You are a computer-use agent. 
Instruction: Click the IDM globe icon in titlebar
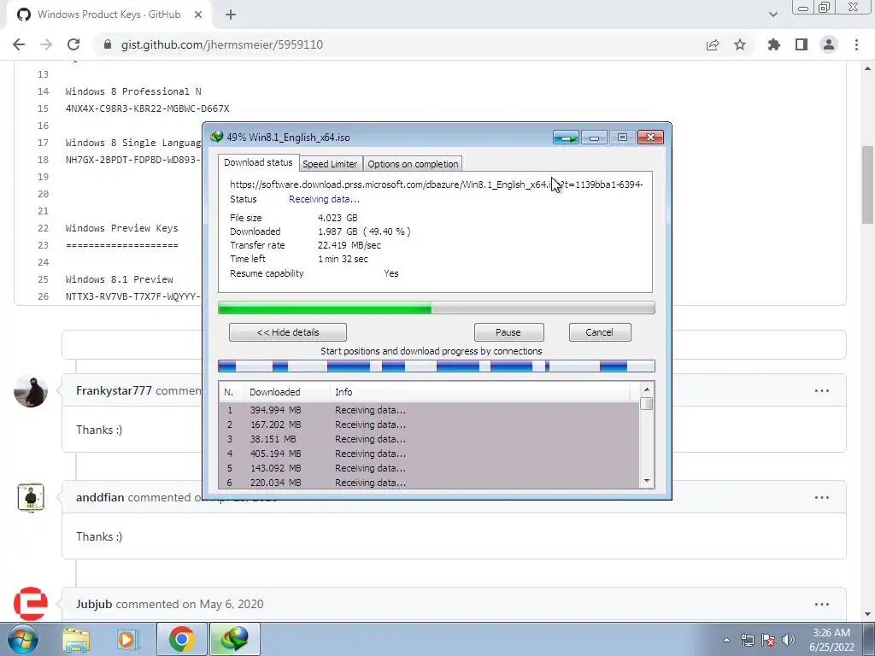[216, 137]
